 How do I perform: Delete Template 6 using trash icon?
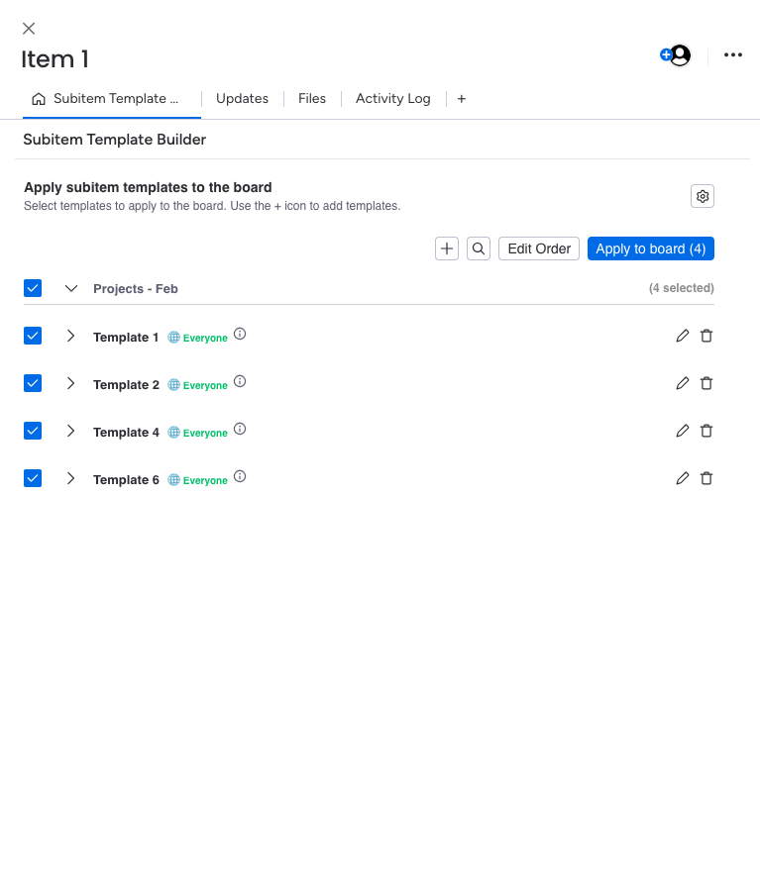click(x=706, y=478)
